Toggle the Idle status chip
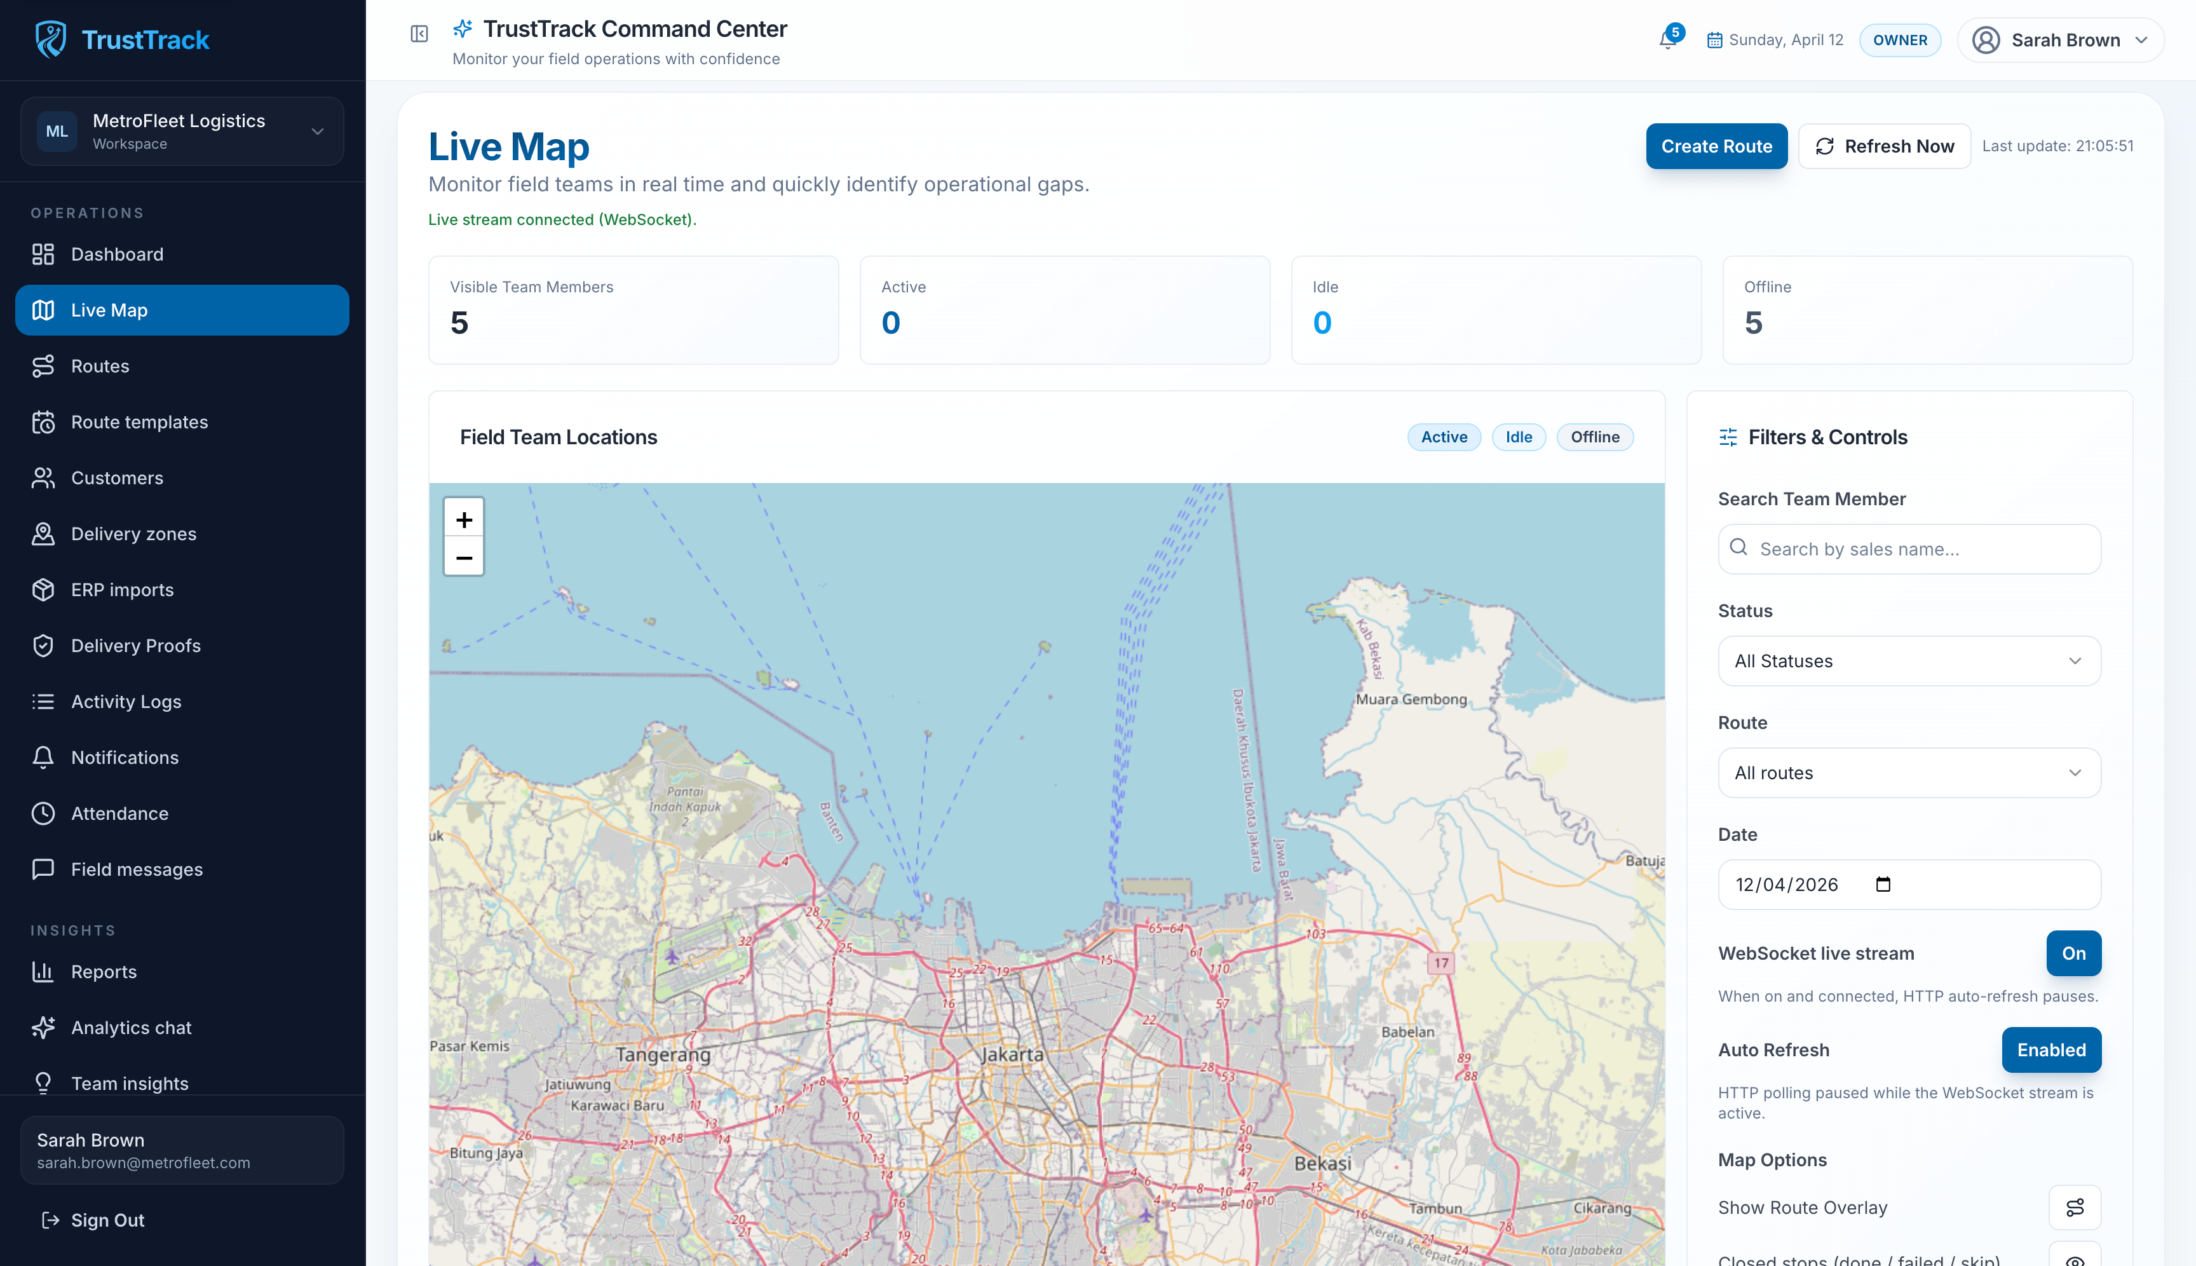This screenshot has height=1266, width=2196. pyautogui.click(x=1519, y=437)
